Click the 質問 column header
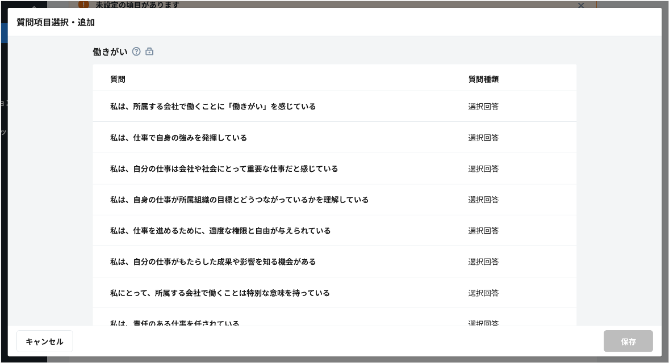The image size is (669, 363). (x=118, y=79)
